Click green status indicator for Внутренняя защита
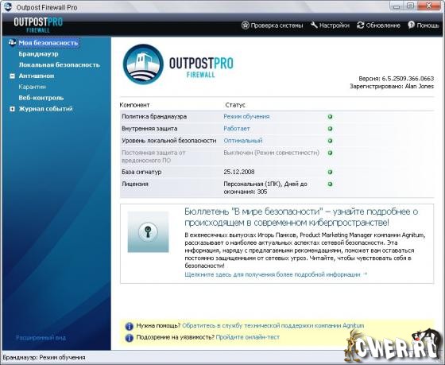The width and height of the screenshot is (445, 365). (x=330, y=129)
